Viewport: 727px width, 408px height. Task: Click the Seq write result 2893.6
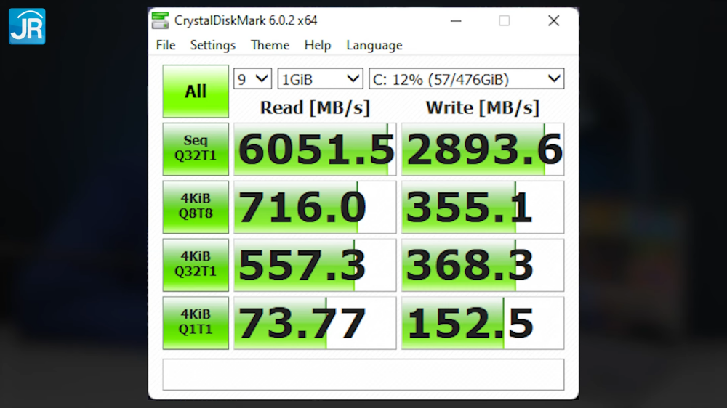483,149
